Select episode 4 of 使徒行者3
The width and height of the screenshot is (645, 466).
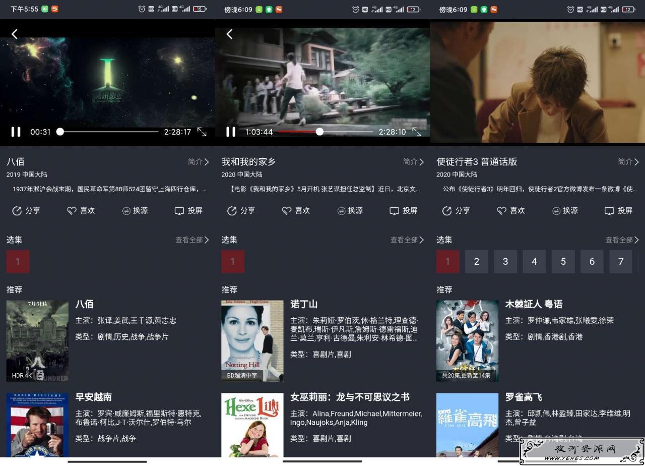[x=534, y=261]
